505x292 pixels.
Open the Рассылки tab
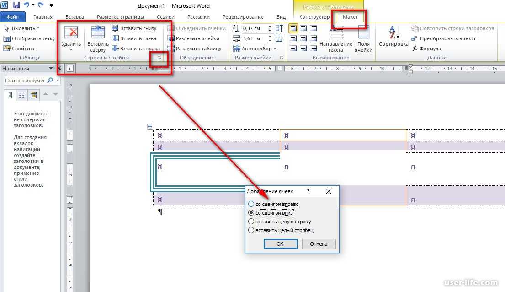point(198,17)
